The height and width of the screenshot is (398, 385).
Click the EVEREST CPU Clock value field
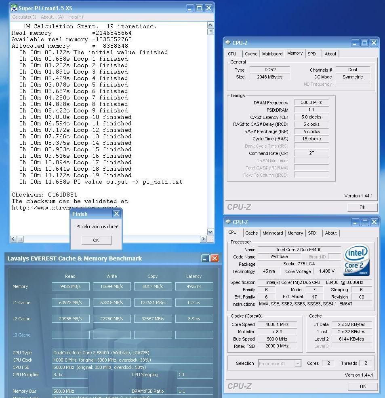pos(132,360)
